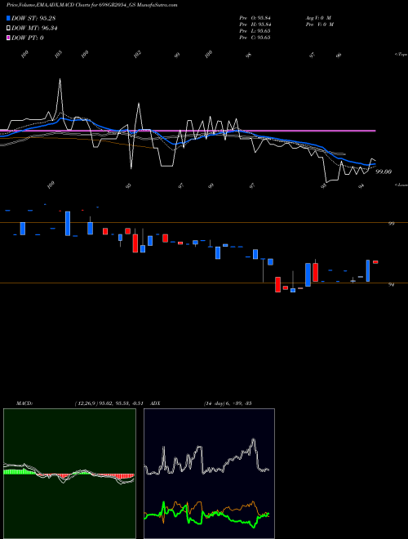Select the 'DOW ST: 95.28' legend text
The height and width of the screenshot is (539, 408).
[33, 18]
